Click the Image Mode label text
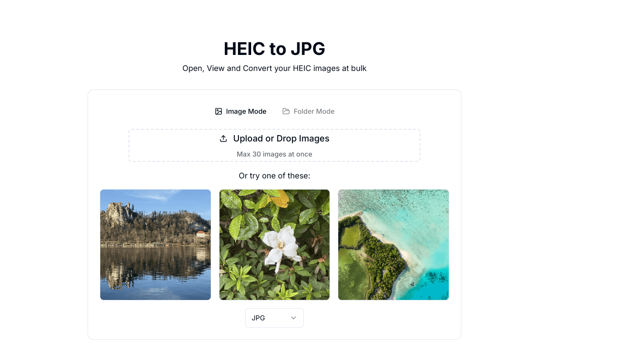 (x=246, y=111)
